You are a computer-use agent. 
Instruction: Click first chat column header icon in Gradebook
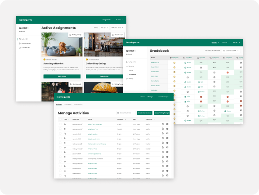pyautogui.click(x=198, y=58)
